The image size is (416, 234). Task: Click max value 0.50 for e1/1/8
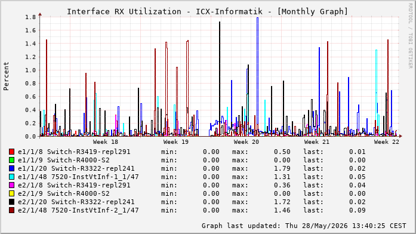click(282, 152)
